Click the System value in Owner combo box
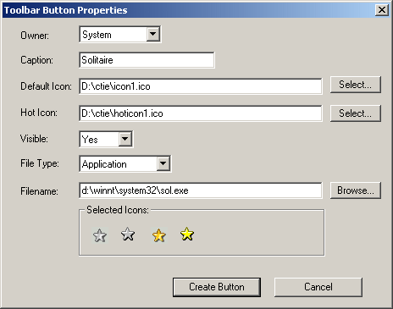The height and width of the screenshot is (309, 393). tap(97, 35)
